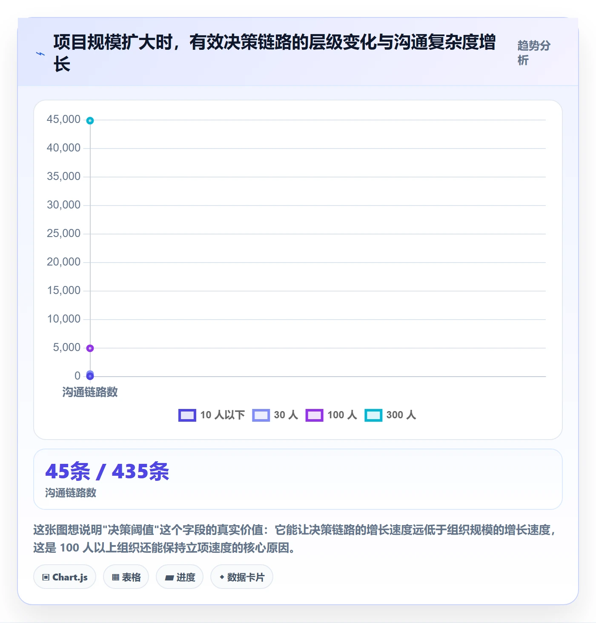The height and width of the screenshot is (623, 596).
Task: Toggle the 300 人 legend item
Action: pos(390,415)
